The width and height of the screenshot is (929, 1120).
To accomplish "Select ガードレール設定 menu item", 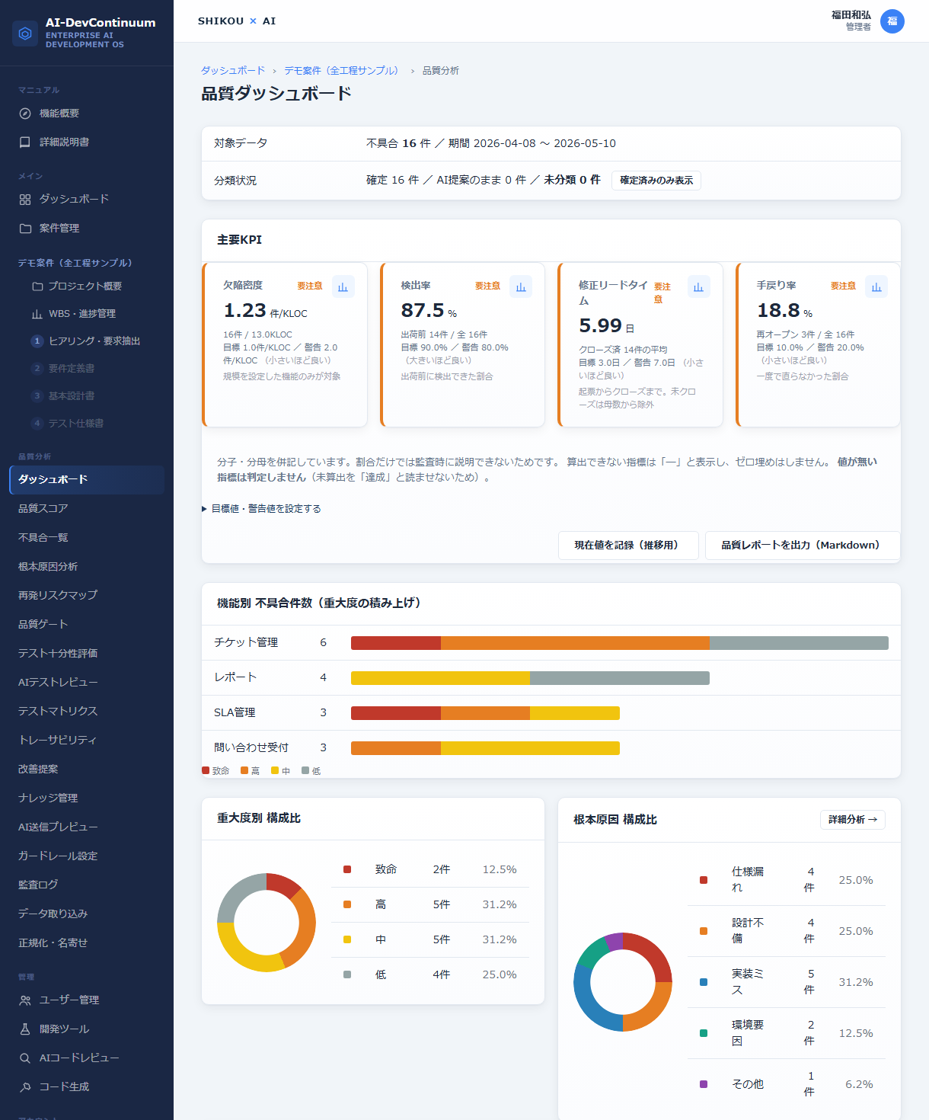I will (87, 856).
